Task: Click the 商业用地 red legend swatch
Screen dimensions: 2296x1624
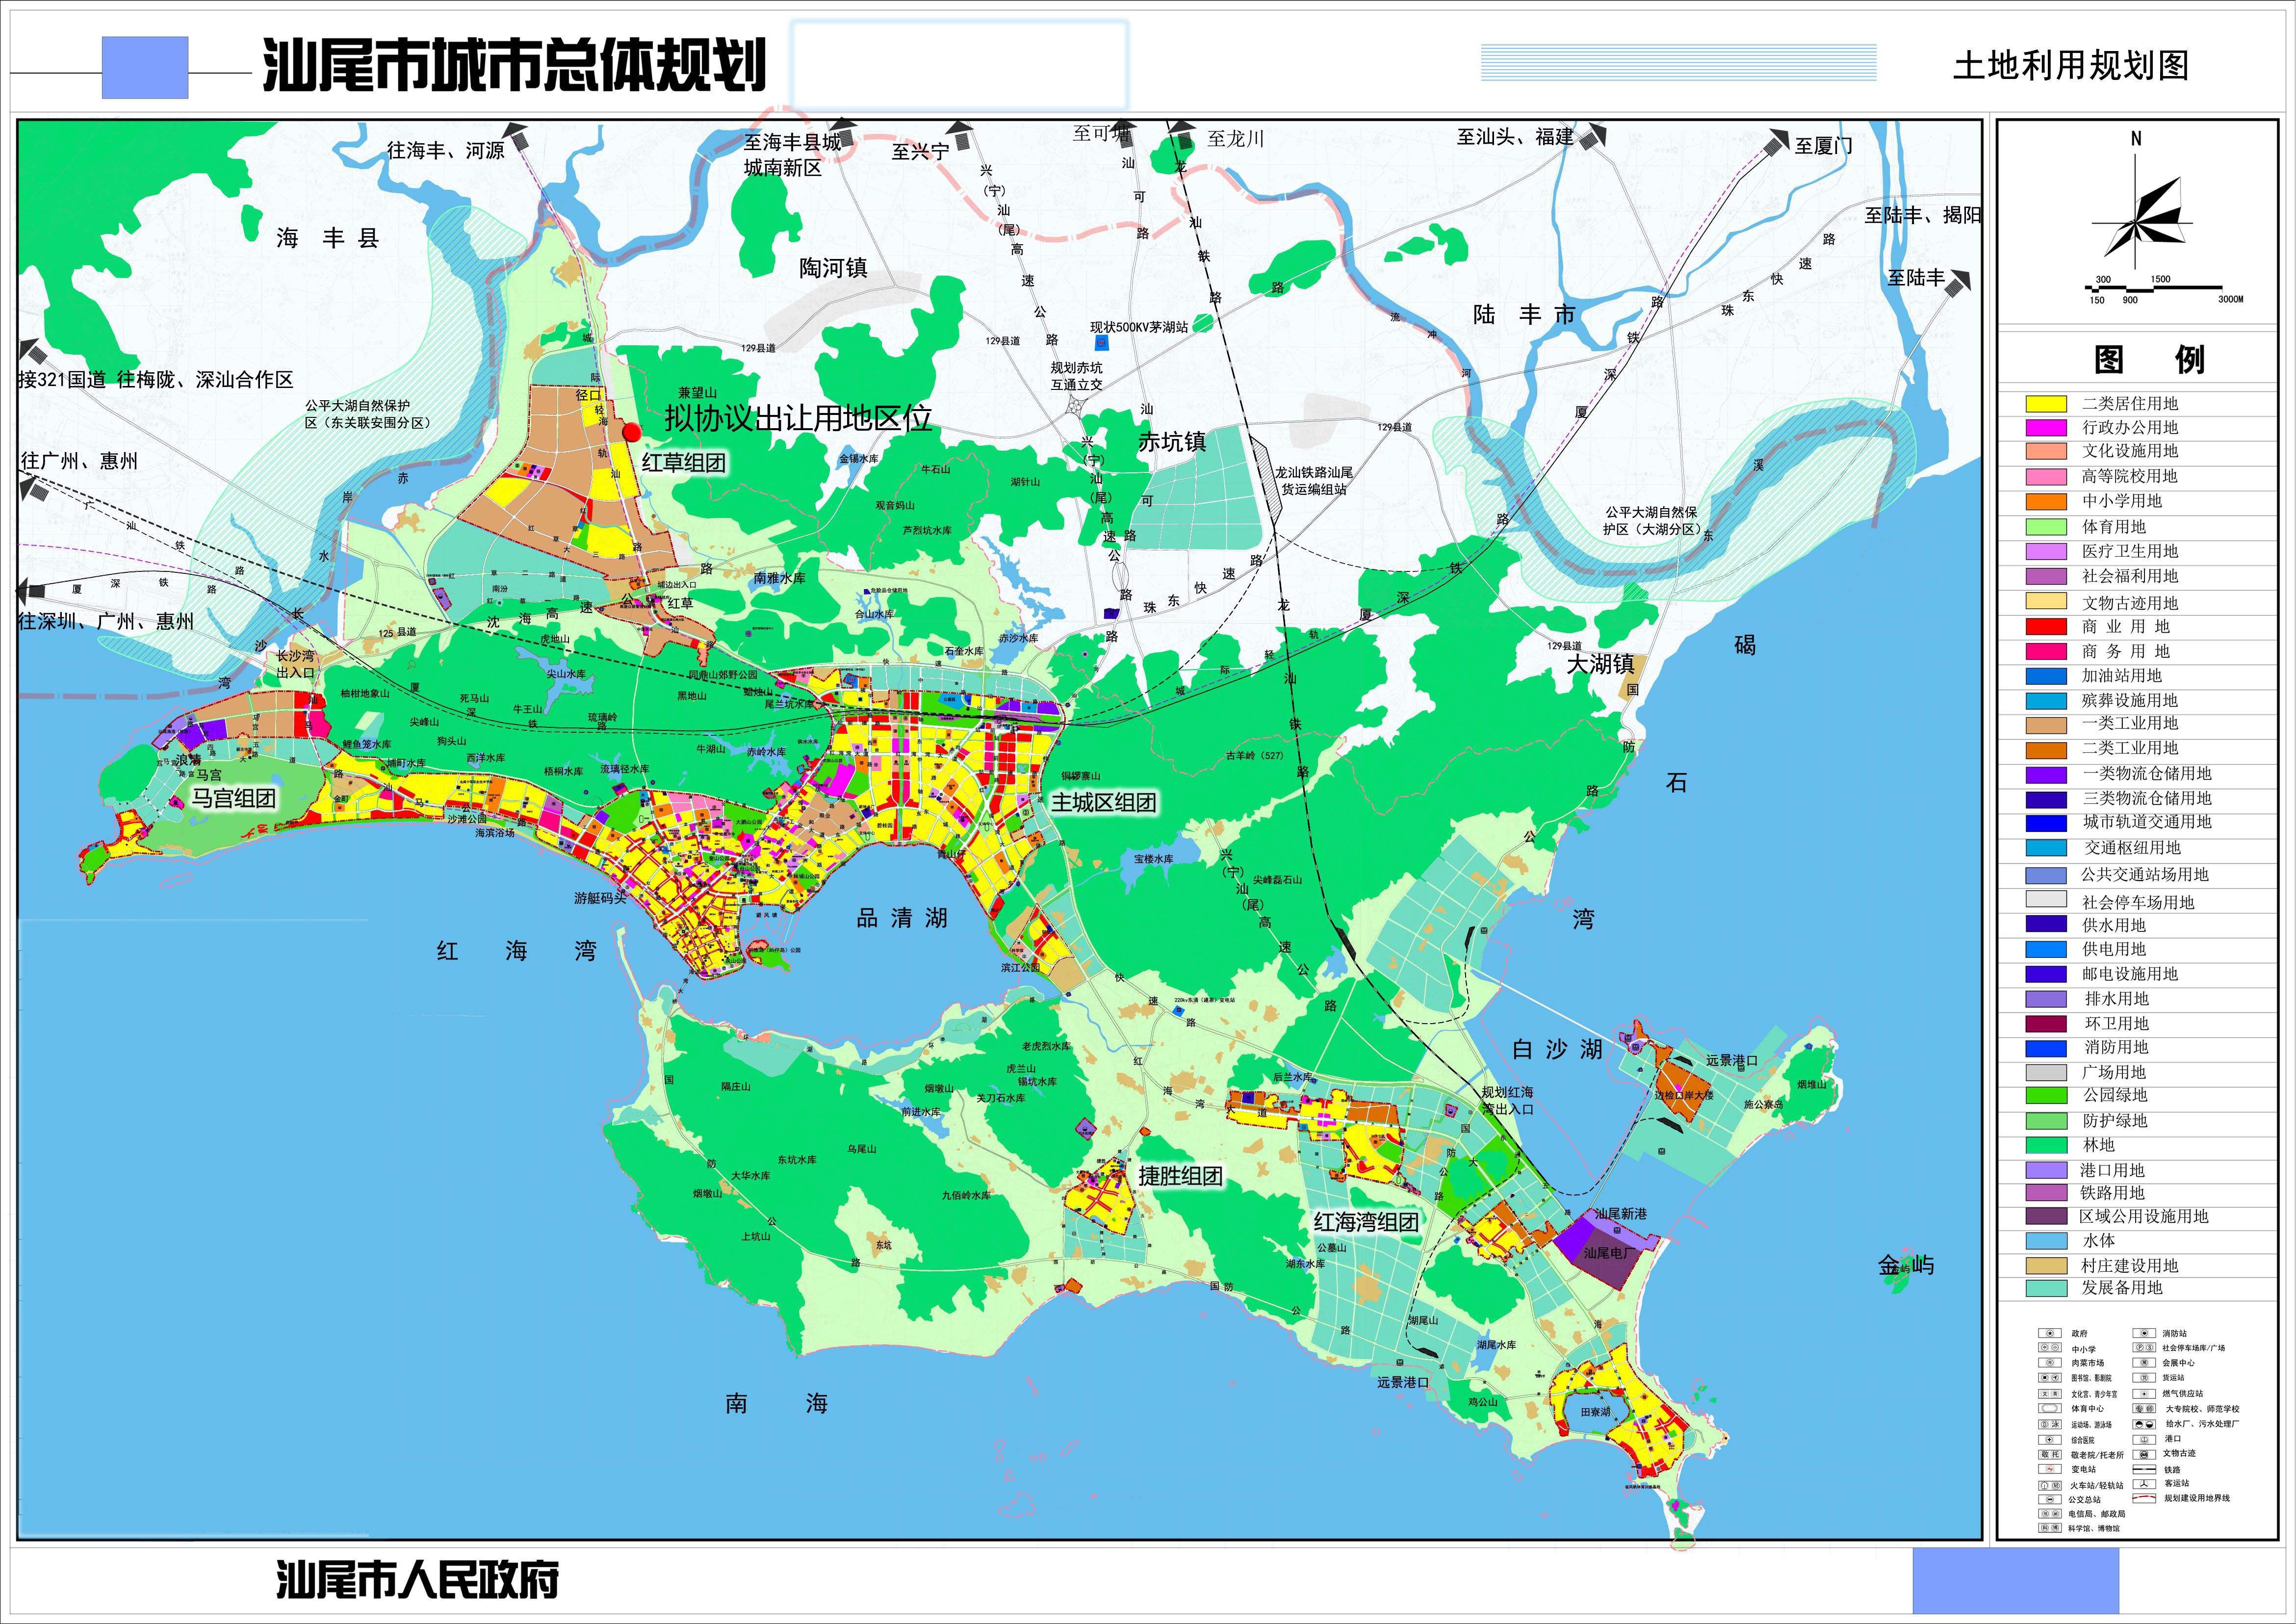Action: tap(2046, 627)
